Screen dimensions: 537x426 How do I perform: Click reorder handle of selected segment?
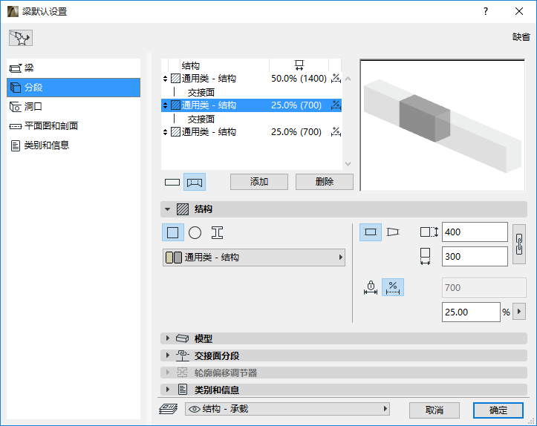tap(165, 105)
